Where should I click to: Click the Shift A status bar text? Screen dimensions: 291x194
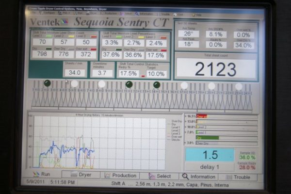[118, 183]
